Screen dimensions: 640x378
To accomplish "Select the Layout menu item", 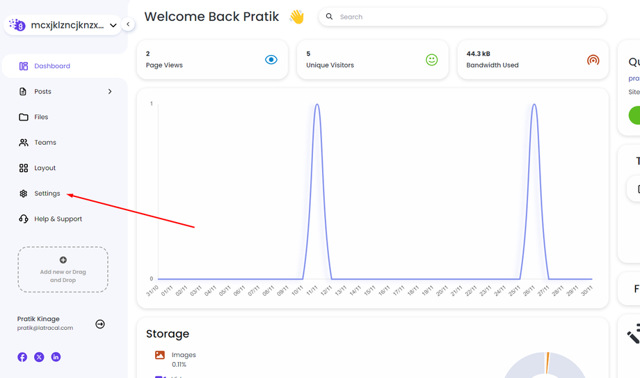I will point(45,168).
